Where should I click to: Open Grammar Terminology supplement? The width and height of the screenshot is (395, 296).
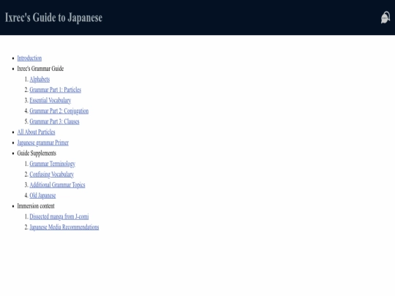[53, 164]
